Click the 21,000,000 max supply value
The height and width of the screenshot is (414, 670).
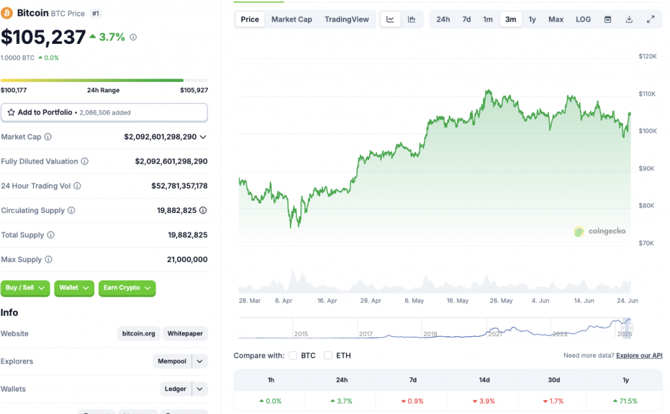(187, 259)
